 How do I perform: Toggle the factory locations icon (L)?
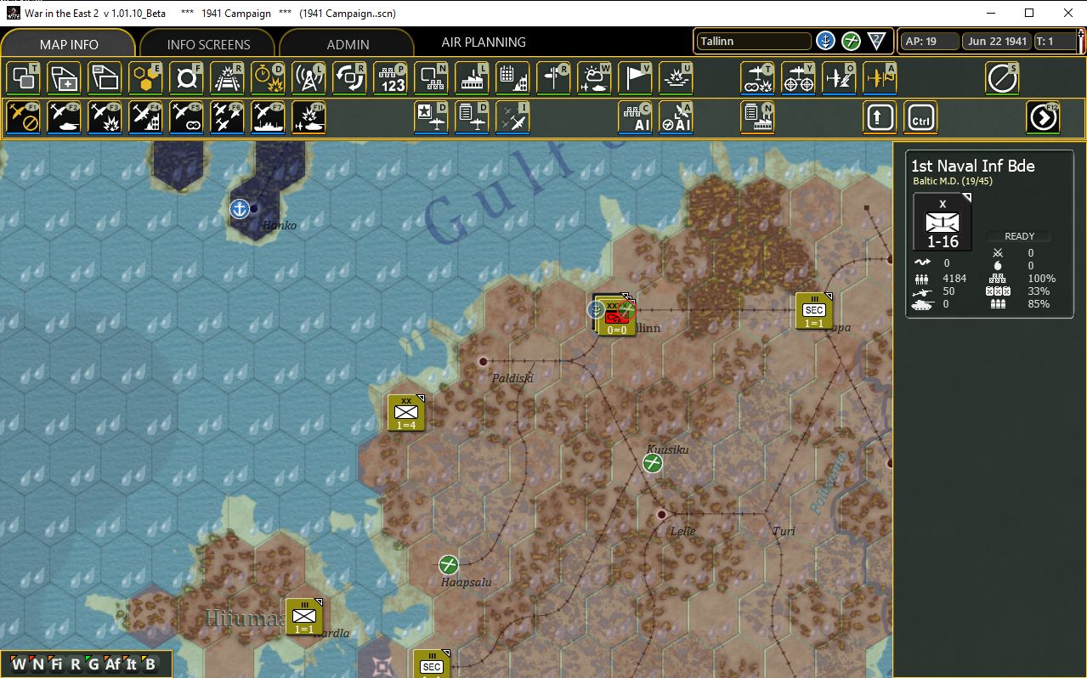point(472,78)
